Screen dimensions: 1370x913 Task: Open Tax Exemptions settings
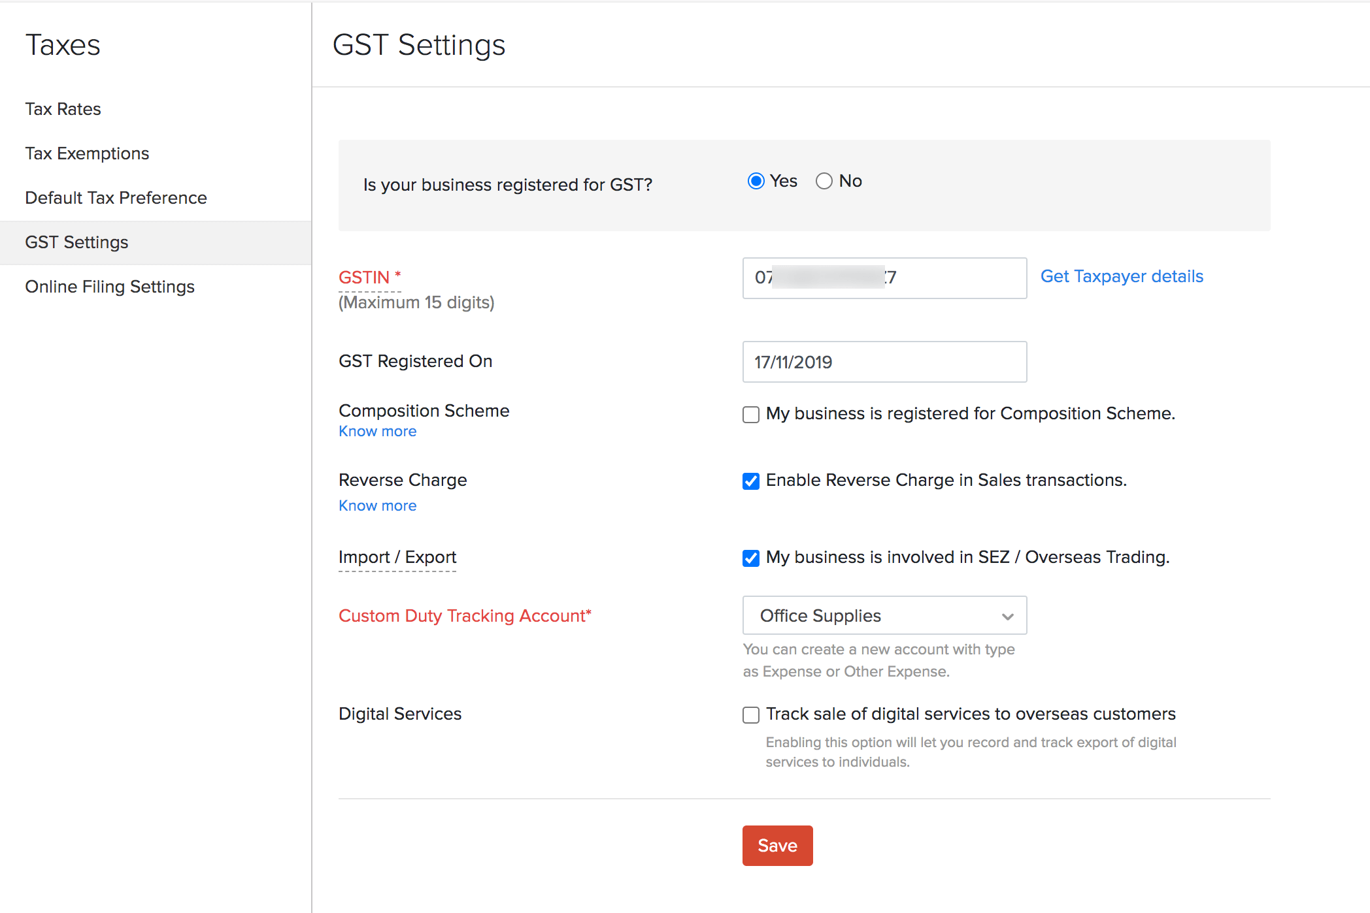(x=86, y=153)
